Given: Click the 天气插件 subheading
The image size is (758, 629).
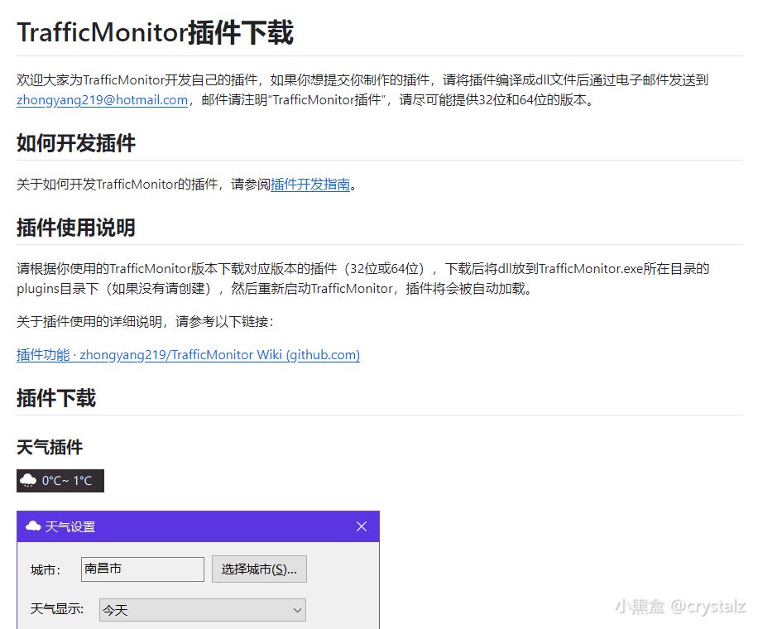Looking at the screenshot, I should [50, 447].
